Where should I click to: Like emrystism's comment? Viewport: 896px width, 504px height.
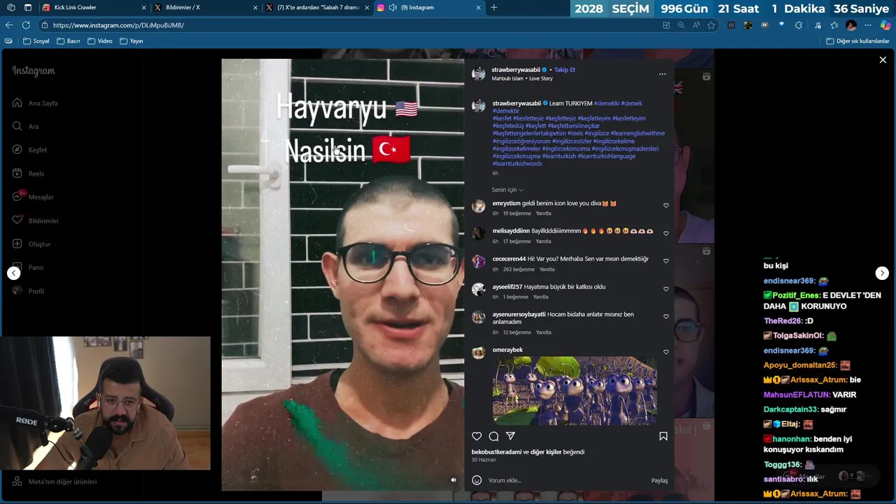[x=666, y=206]
